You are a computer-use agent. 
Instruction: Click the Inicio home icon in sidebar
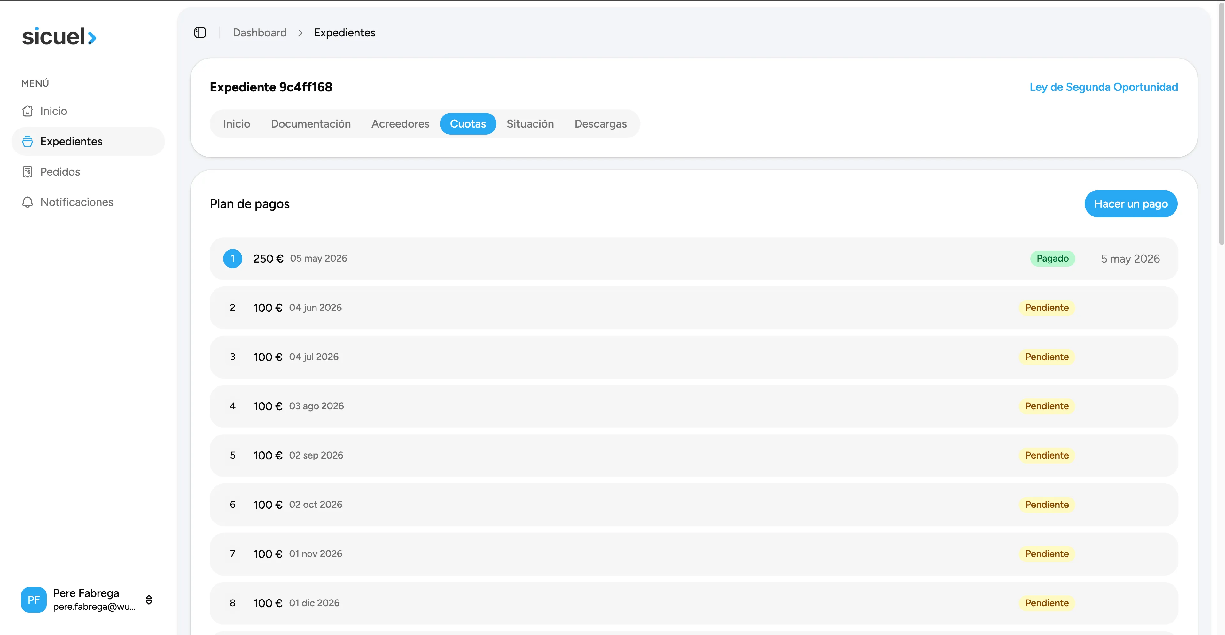coord(27,111)
